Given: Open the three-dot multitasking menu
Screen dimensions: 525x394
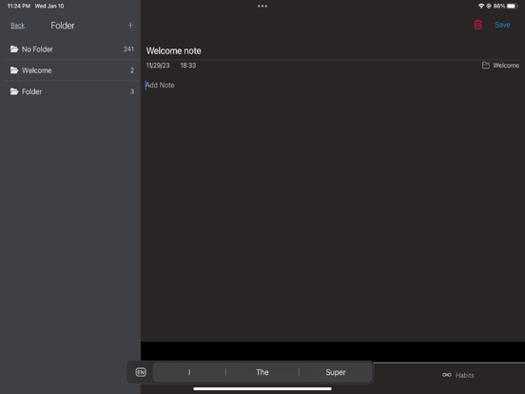Looking at the screenshot, I should 262,6.
